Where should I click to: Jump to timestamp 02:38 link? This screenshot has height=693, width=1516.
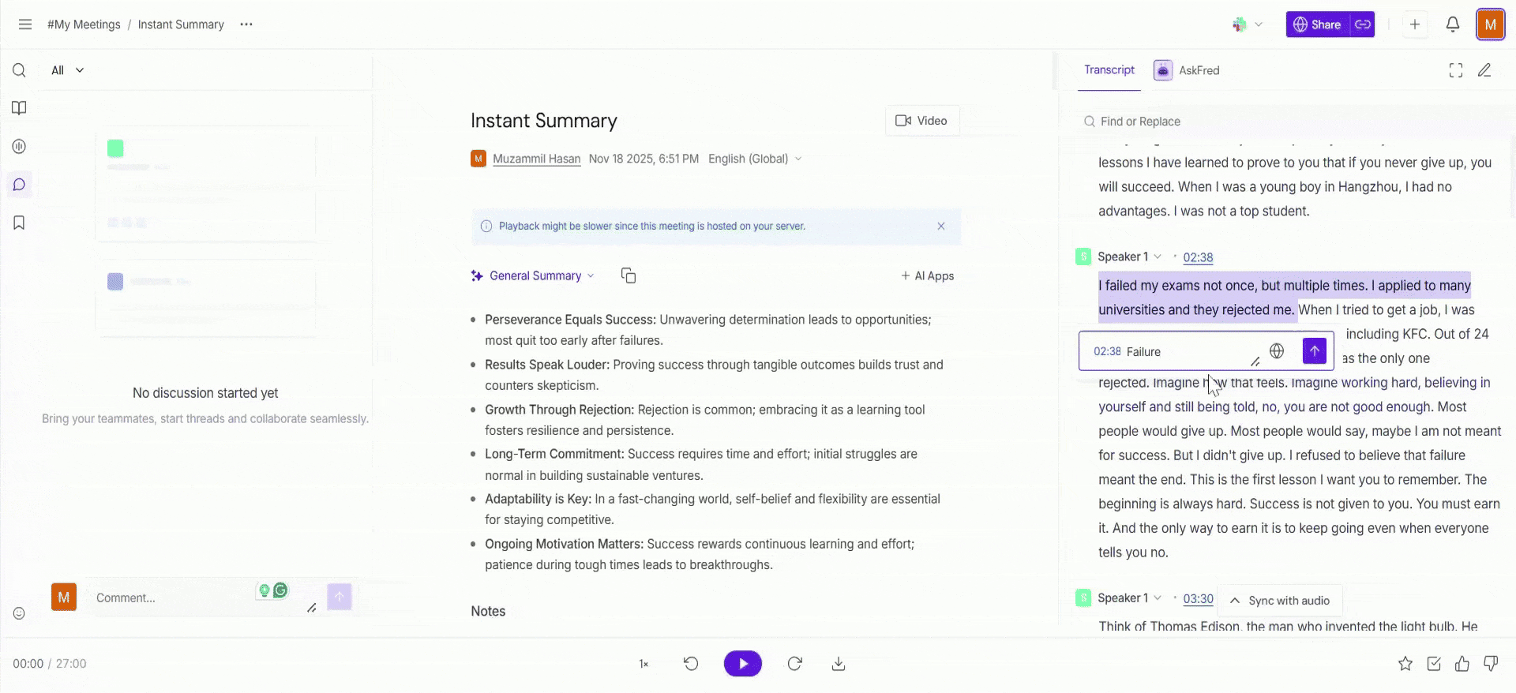(x=1198, y=257)
